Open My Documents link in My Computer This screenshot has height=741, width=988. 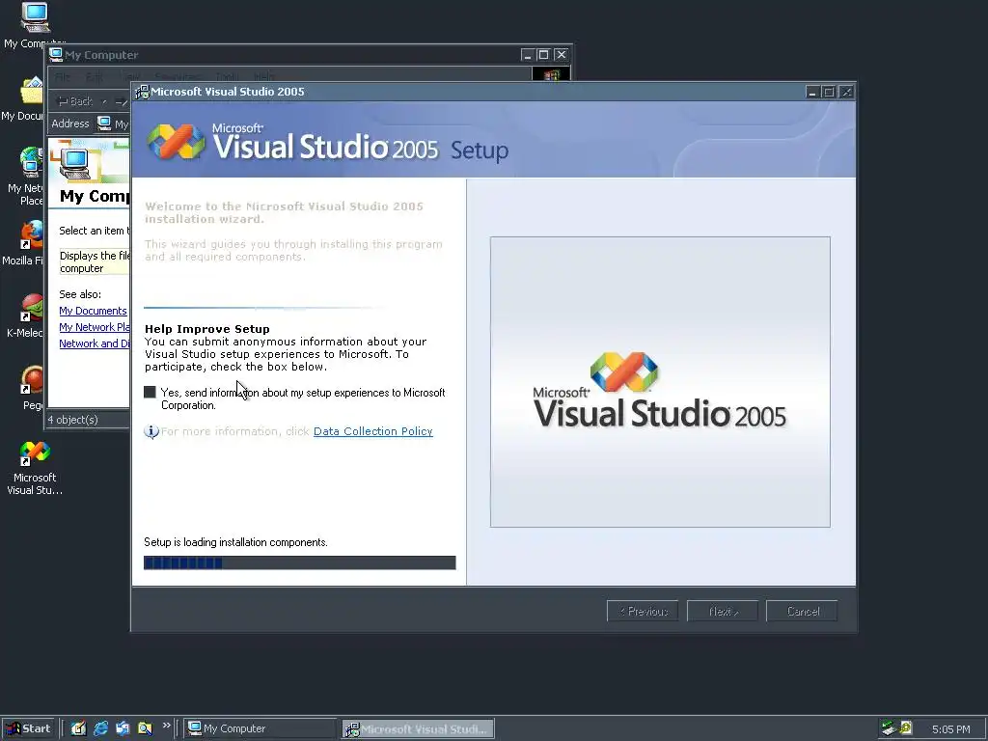93,311
